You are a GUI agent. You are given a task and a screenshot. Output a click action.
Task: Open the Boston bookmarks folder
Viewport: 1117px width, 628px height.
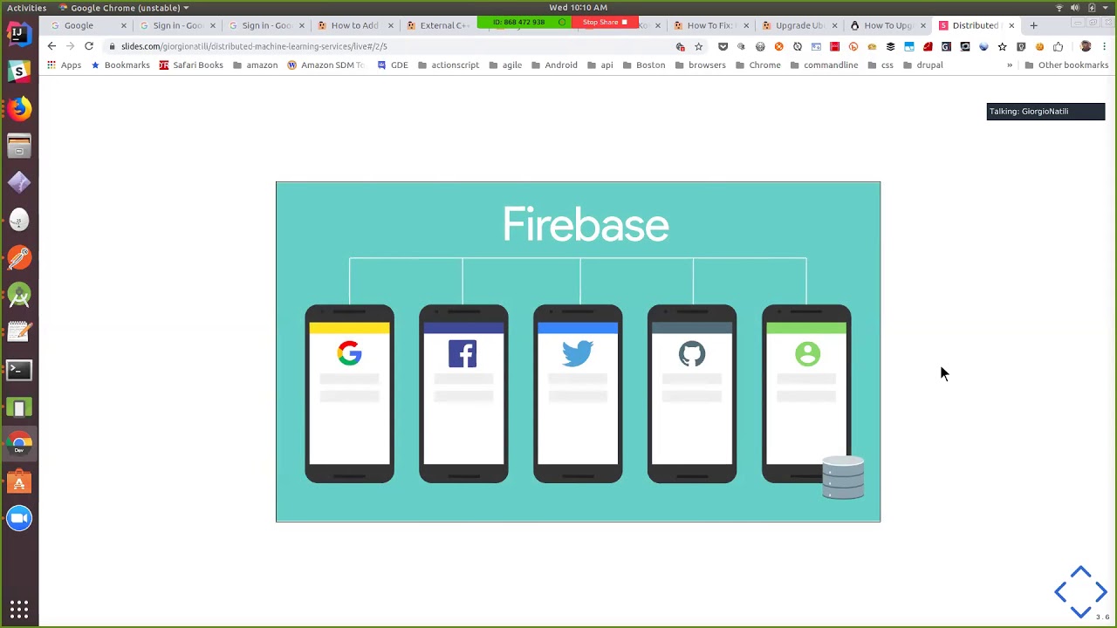click(x=643, y=65)
